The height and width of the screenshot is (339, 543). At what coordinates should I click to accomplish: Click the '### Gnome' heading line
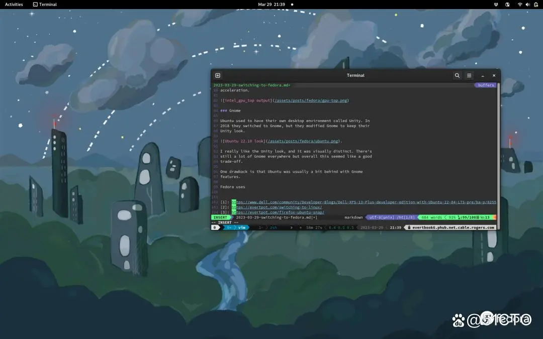230,110
